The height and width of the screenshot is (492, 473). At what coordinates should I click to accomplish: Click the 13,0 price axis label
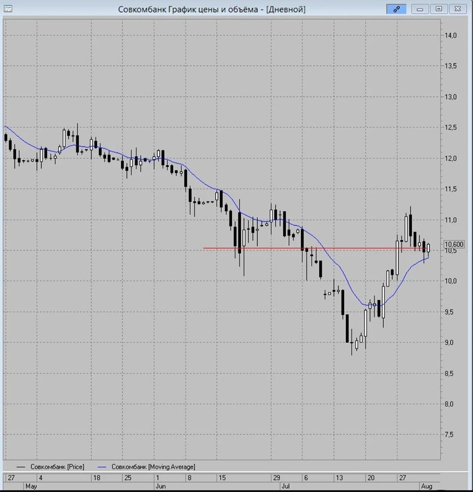coord(450,97)
